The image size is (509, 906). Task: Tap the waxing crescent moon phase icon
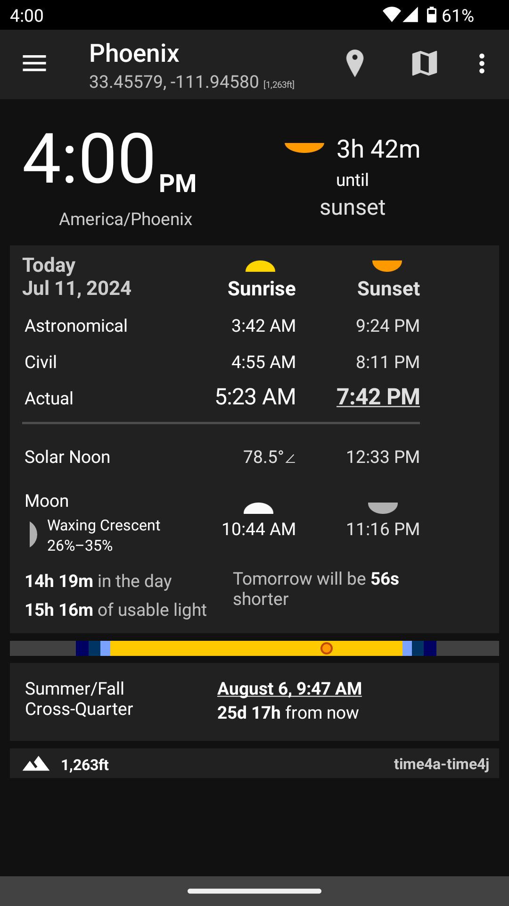pos(33,535)
